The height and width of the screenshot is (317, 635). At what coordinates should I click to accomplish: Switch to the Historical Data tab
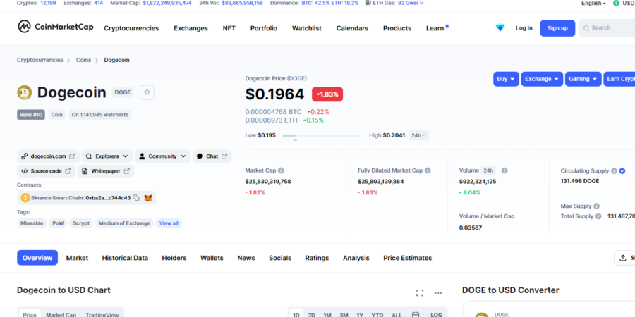tap(125, 258)
